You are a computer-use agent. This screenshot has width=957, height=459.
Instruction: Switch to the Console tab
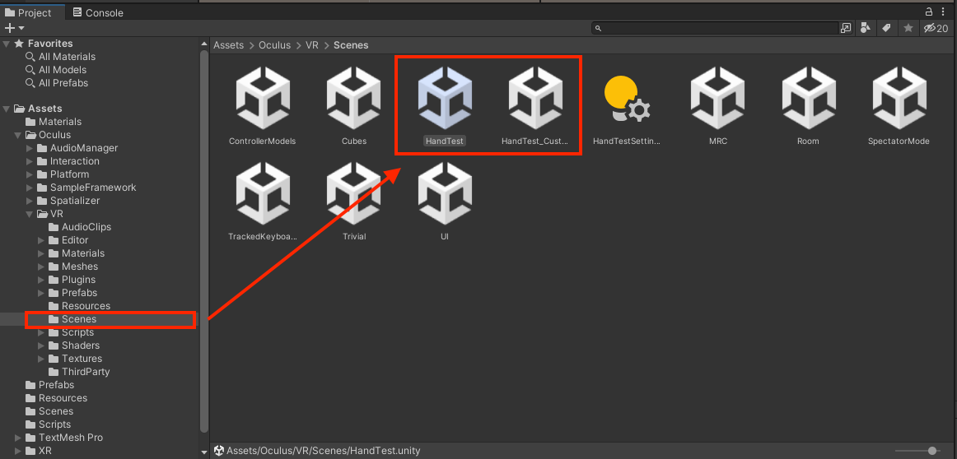point(98,13)
